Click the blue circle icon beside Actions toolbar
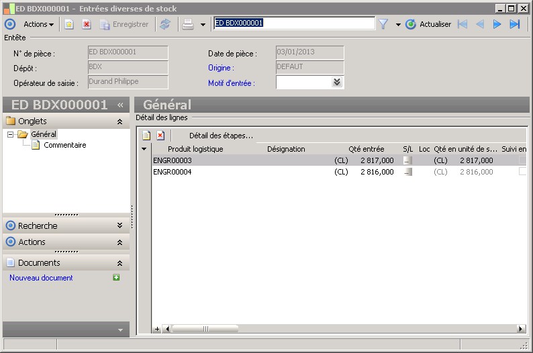This screenshot has height=353, width=533. pos(10,24)
